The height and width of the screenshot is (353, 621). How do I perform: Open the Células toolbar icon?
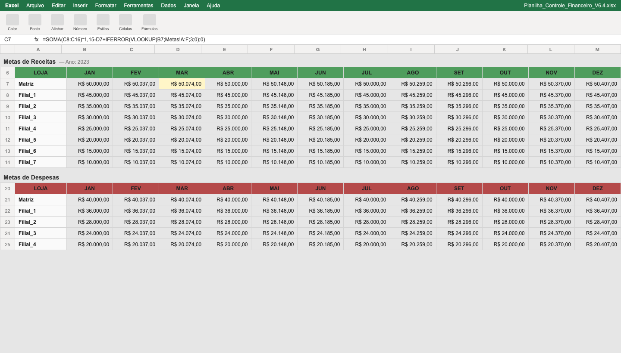[x=125, y=20]
